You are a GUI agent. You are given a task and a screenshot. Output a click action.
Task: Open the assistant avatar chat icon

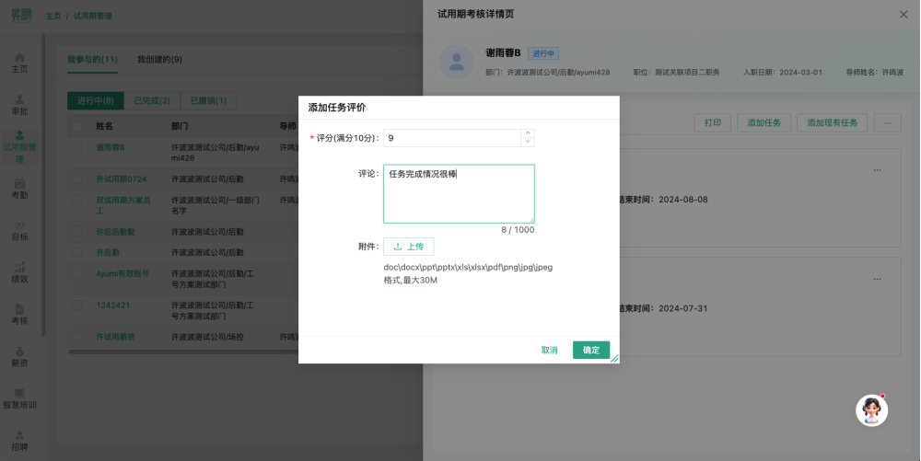pos(871,410)
